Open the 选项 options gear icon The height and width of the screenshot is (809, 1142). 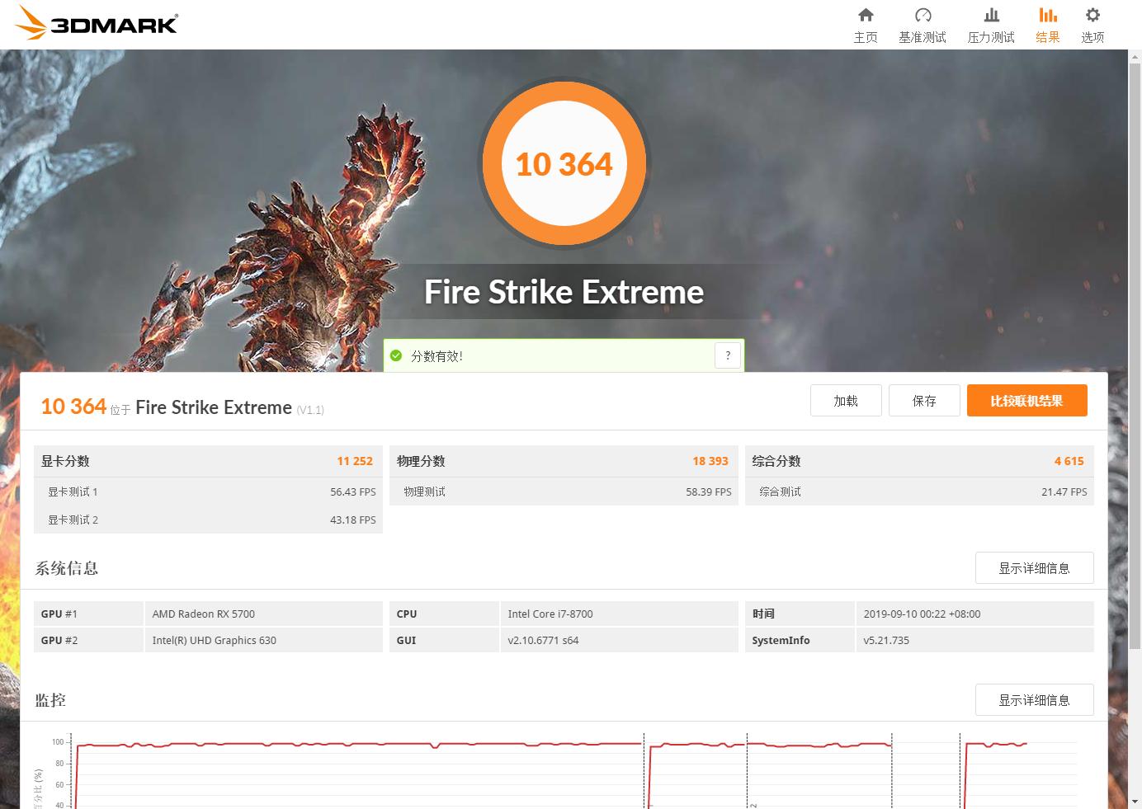[x=1092, y=23]
